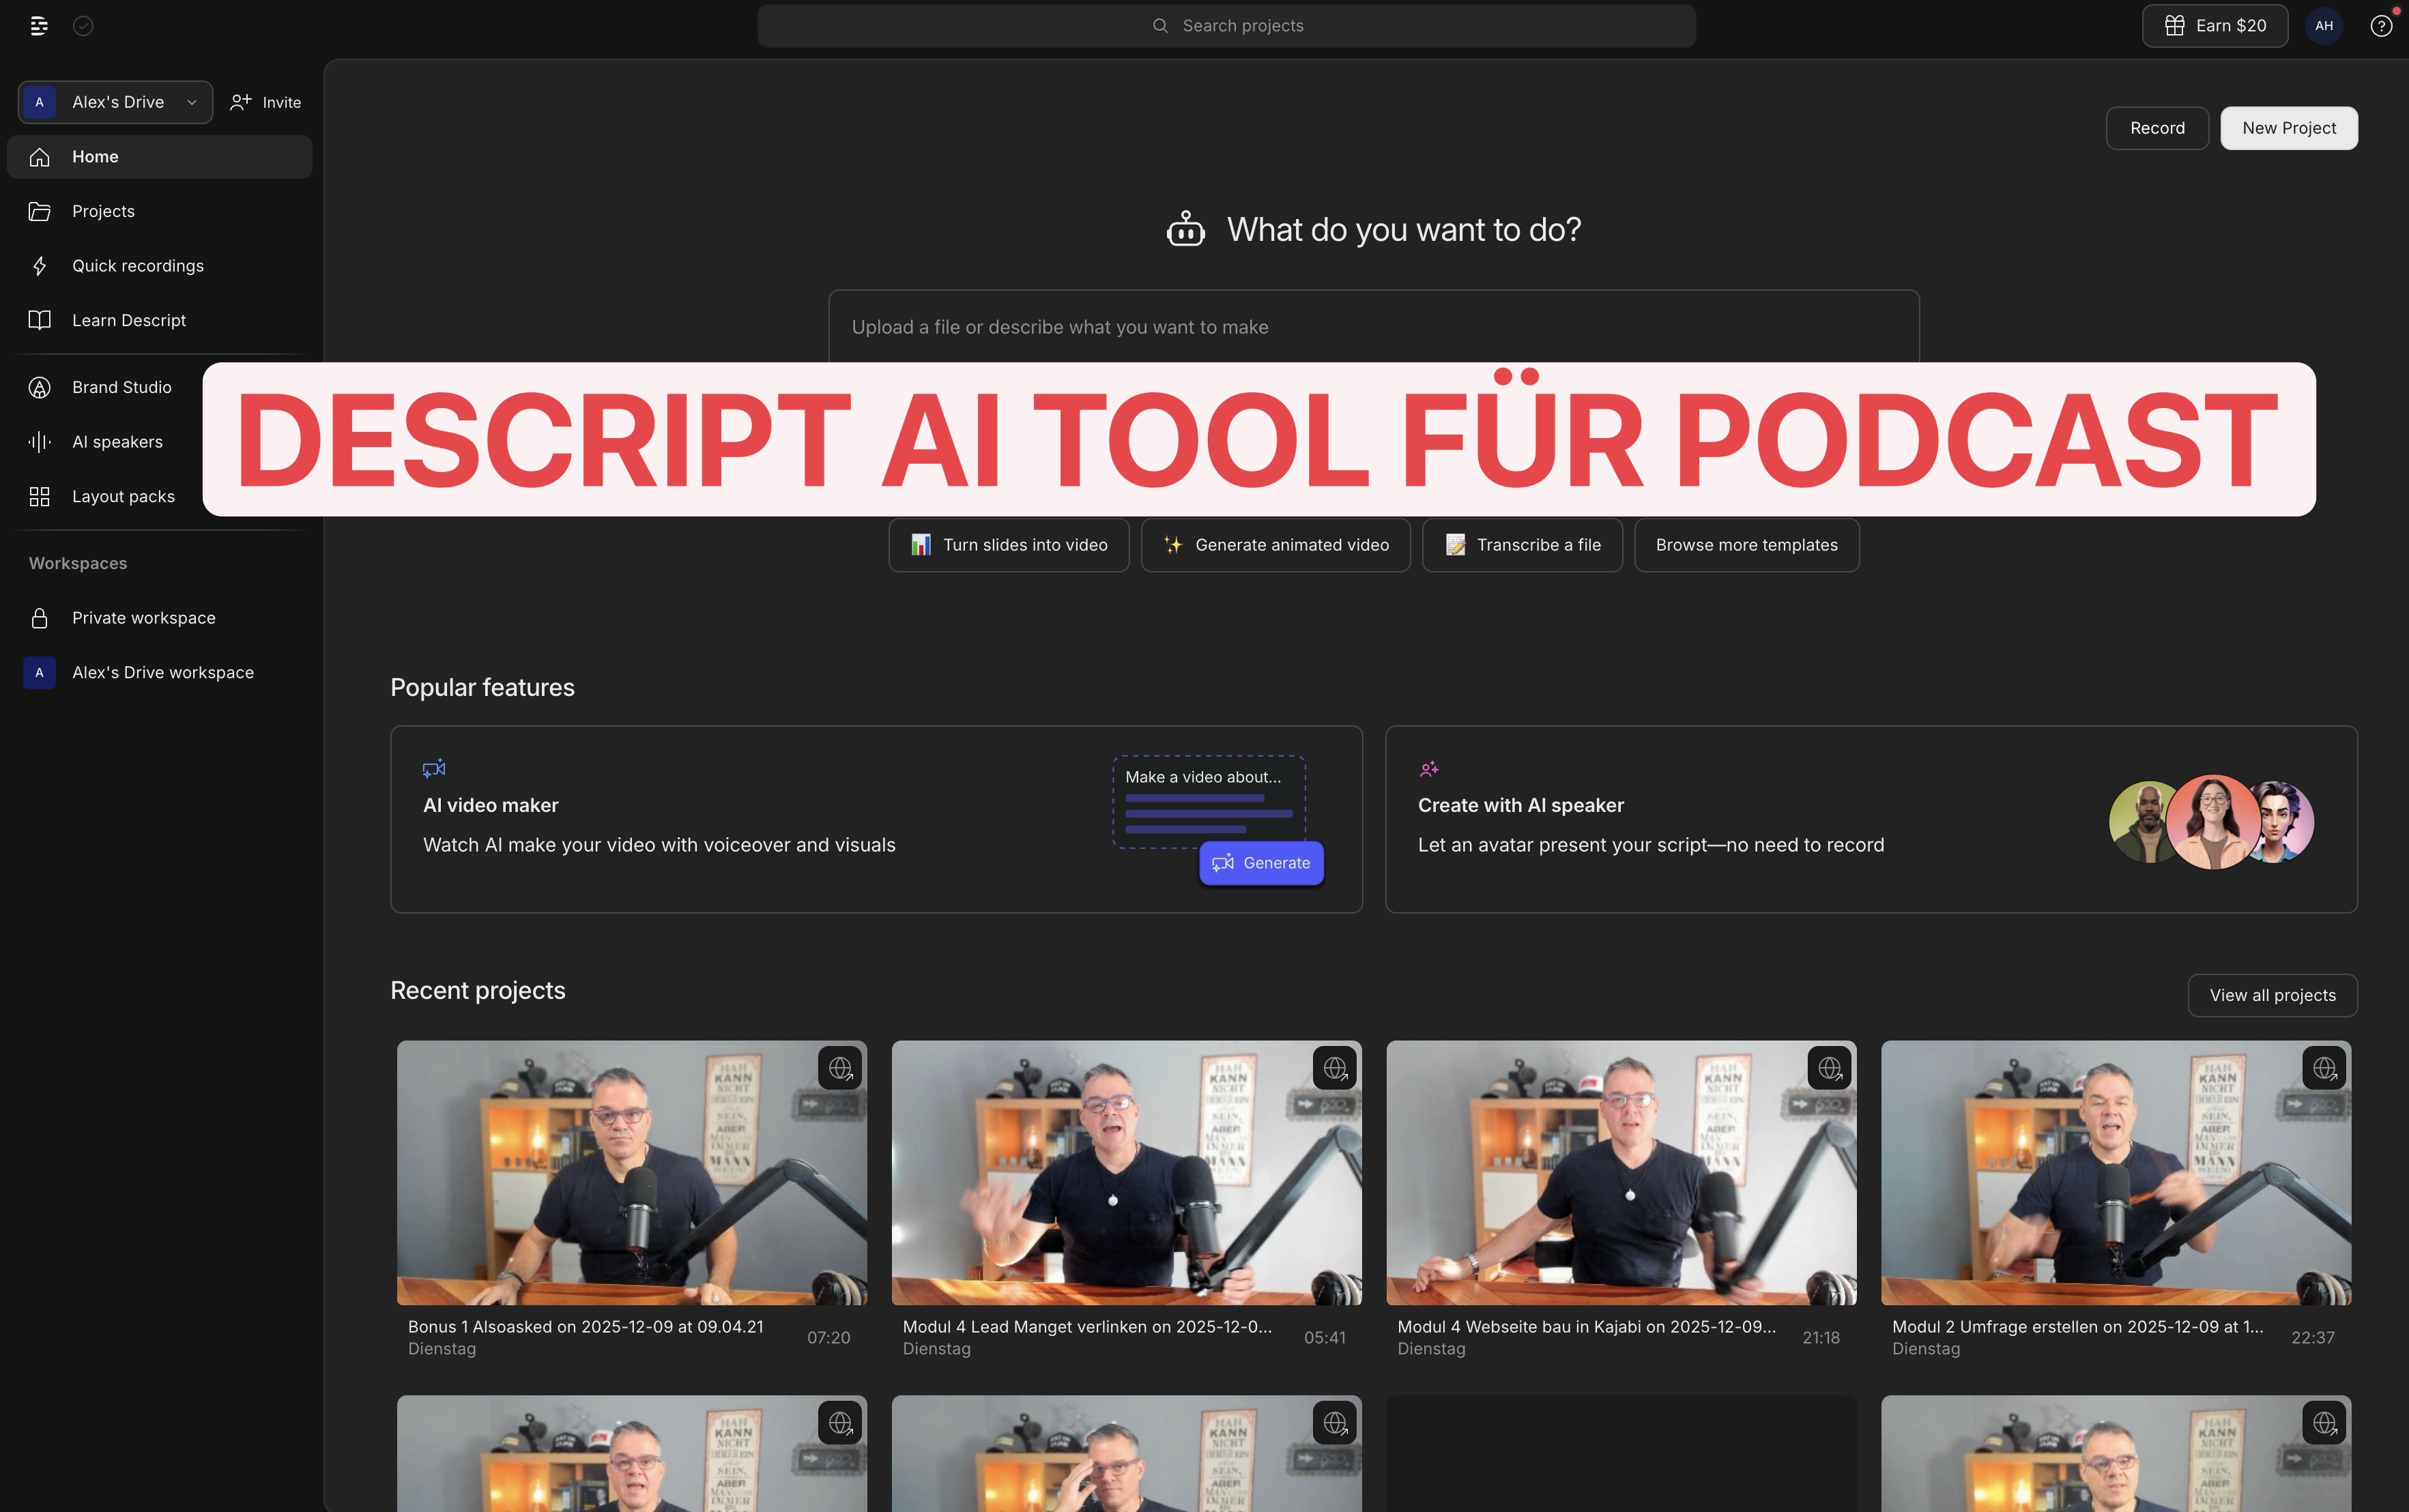Image resolution: width=2409 pixels, height=1512 pixels.
Task: Open Alex's Drive workspace
Action: pos(162,673)
